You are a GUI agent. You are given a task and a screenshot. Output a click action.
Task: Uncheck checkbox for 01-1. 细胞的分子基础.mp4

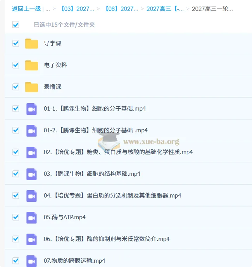tap(16, 109)
